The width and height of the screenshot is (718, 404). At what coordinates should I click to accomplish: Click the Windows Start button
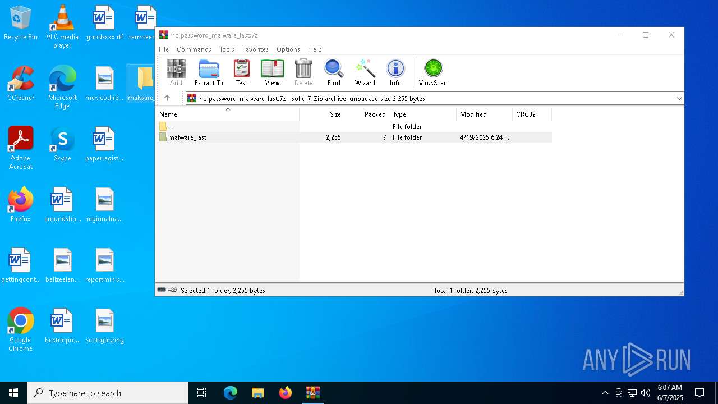click(x=13, y=393)
